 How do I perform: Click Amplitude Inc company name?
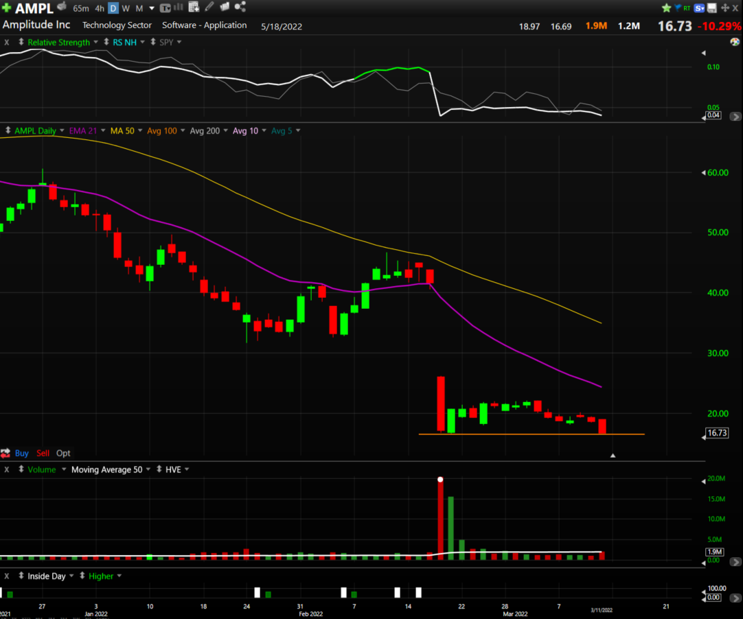[36, 25]
